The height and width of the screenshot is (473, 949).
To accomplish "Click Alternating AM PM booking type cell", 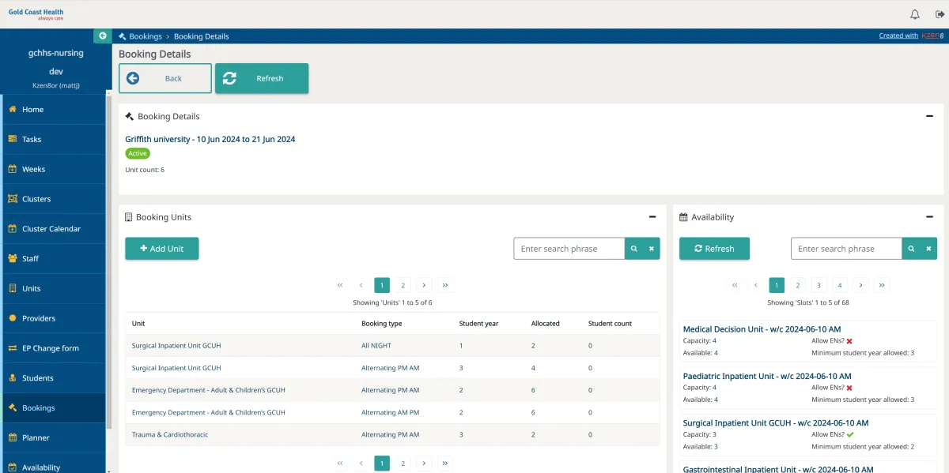I will pyautogui.click(x=391, y=412).
